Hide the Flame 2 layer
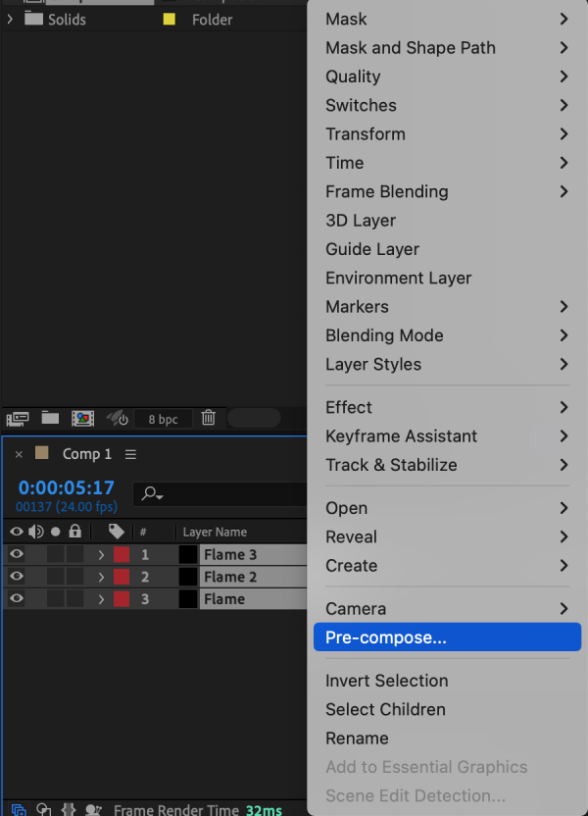 pos(17,576)
